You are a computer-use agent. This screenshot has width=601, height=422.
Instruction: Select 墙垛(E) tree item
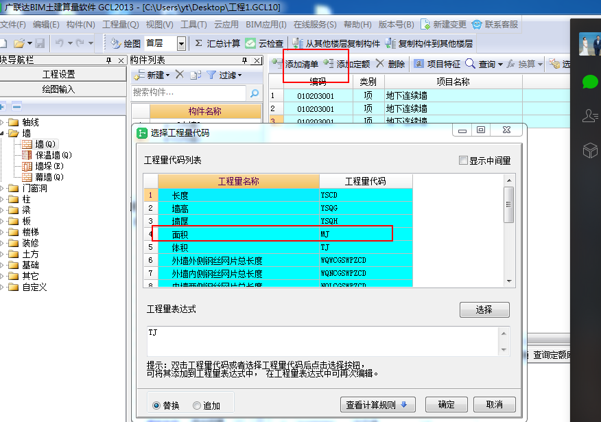click(x=43, y=166)
